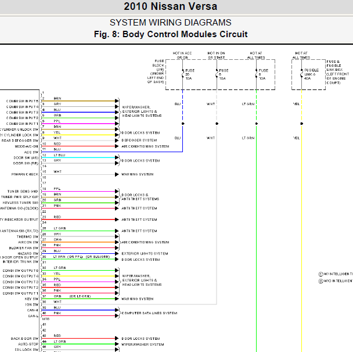Click the "ORG" wire label at pin 27

coord(57,240)
